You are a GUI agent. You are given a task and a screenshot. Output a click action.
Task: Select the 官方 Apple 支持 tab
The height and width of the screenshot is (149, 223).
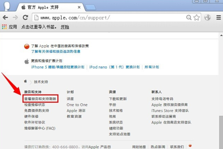point(51,7)
